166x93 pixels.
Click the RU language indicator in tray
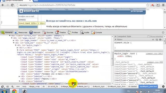point(129,91)
